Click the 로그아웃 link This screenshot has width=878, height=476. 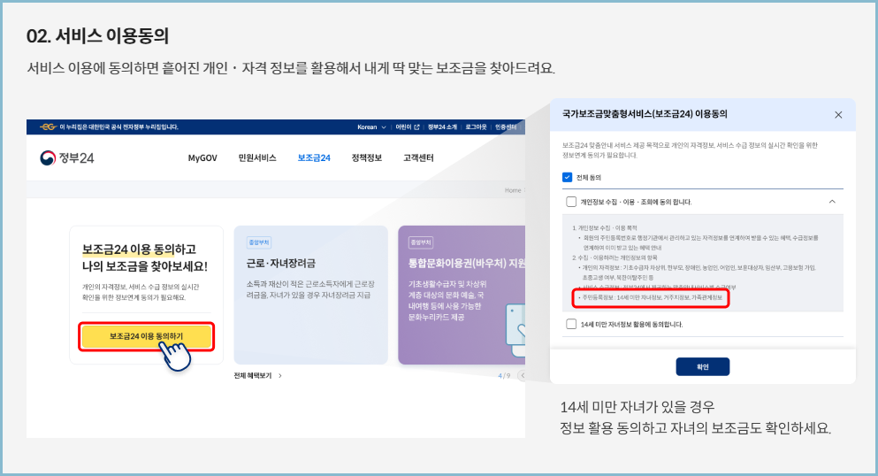tap(476, 127)
